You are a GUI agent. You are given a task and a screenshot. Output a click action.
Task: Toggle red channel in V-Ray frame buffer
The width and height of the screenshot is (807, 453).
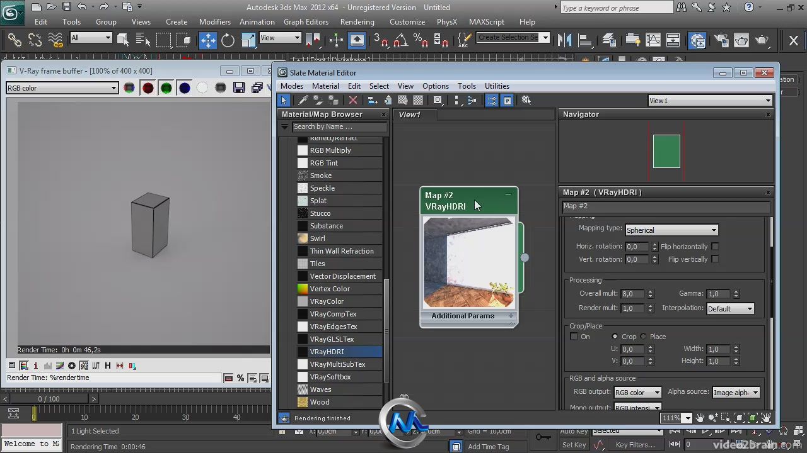click(x=148, y=88)
